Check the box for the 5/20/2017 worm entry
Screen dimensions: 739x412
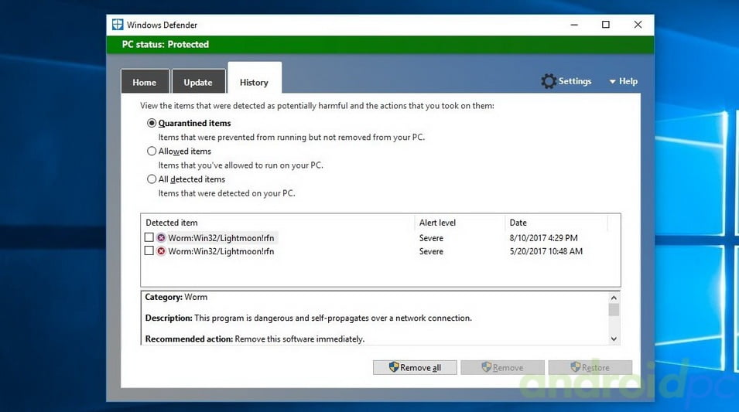point(149,251)
